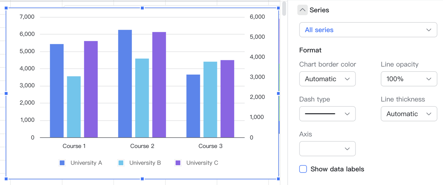Viewport: 443px width, 185px height.
Task: Select the University A bar for Course 2
Action: [125, 84]
